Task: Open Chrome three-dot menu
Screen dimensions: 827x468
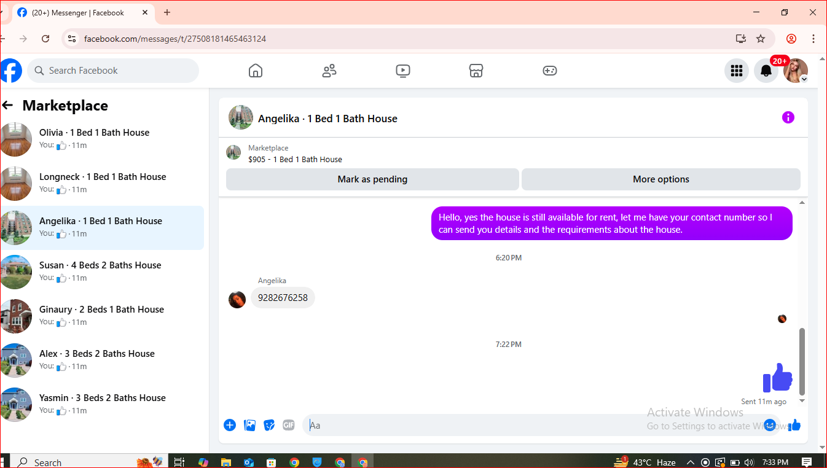Action: click(813, 39)
